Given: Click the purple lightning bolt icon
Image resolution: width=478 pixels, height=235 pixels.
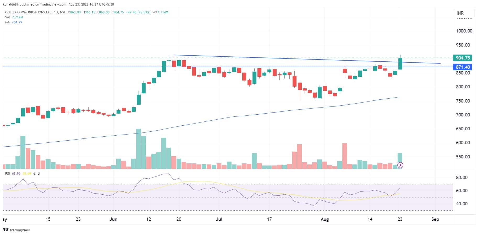Looking at the screenshot, I should click(x=400, y=165).
